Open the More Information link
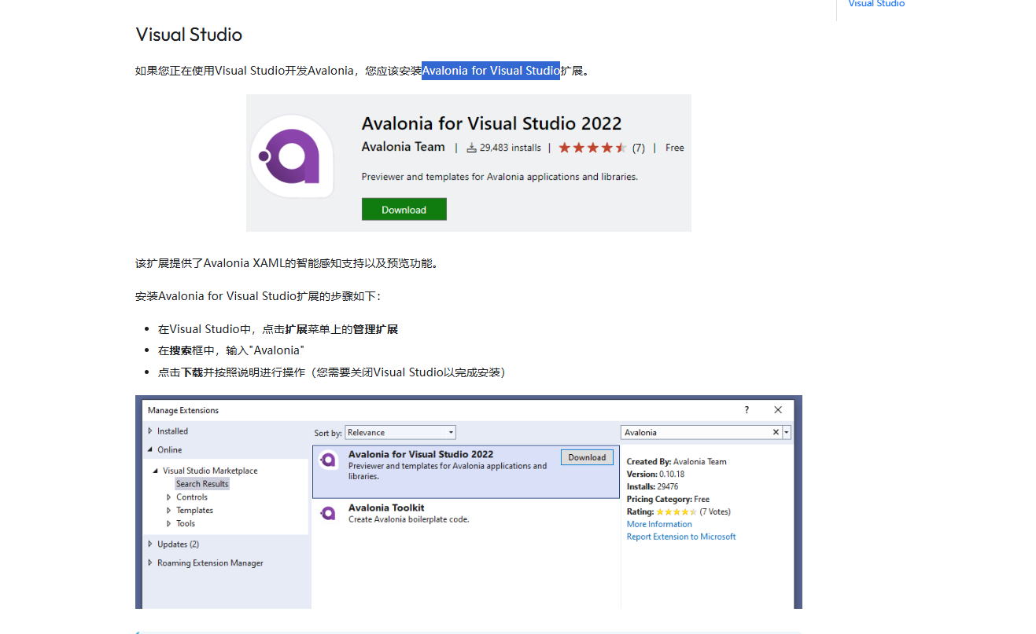Image resolution: width=1036 pixels, height=634 pixels. pyautogui.click(x=659, y=525)
